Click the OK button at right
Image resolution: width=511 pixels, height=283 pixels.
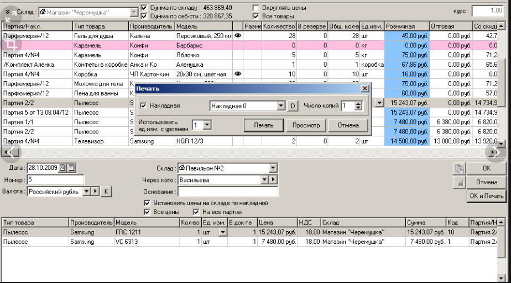coord(487,168)
